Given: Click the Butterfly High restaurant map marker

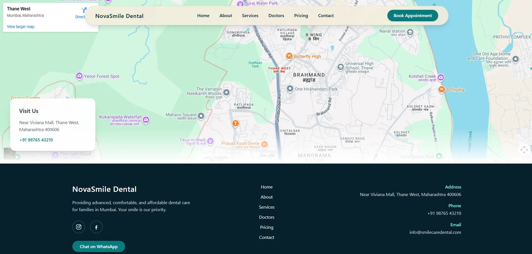Looking at the screenshot, I should [x=289, y=56].
